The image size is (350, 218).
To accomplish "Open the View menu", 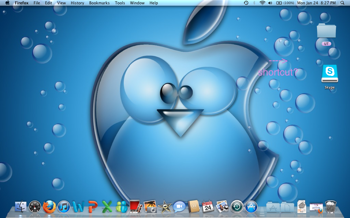I will tap(61, 3).
